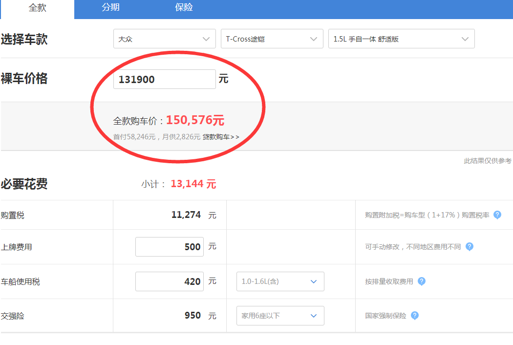Click the 购置税 row label
The width and height of the screenshot is (513, 345).
(x=12, y=216)
